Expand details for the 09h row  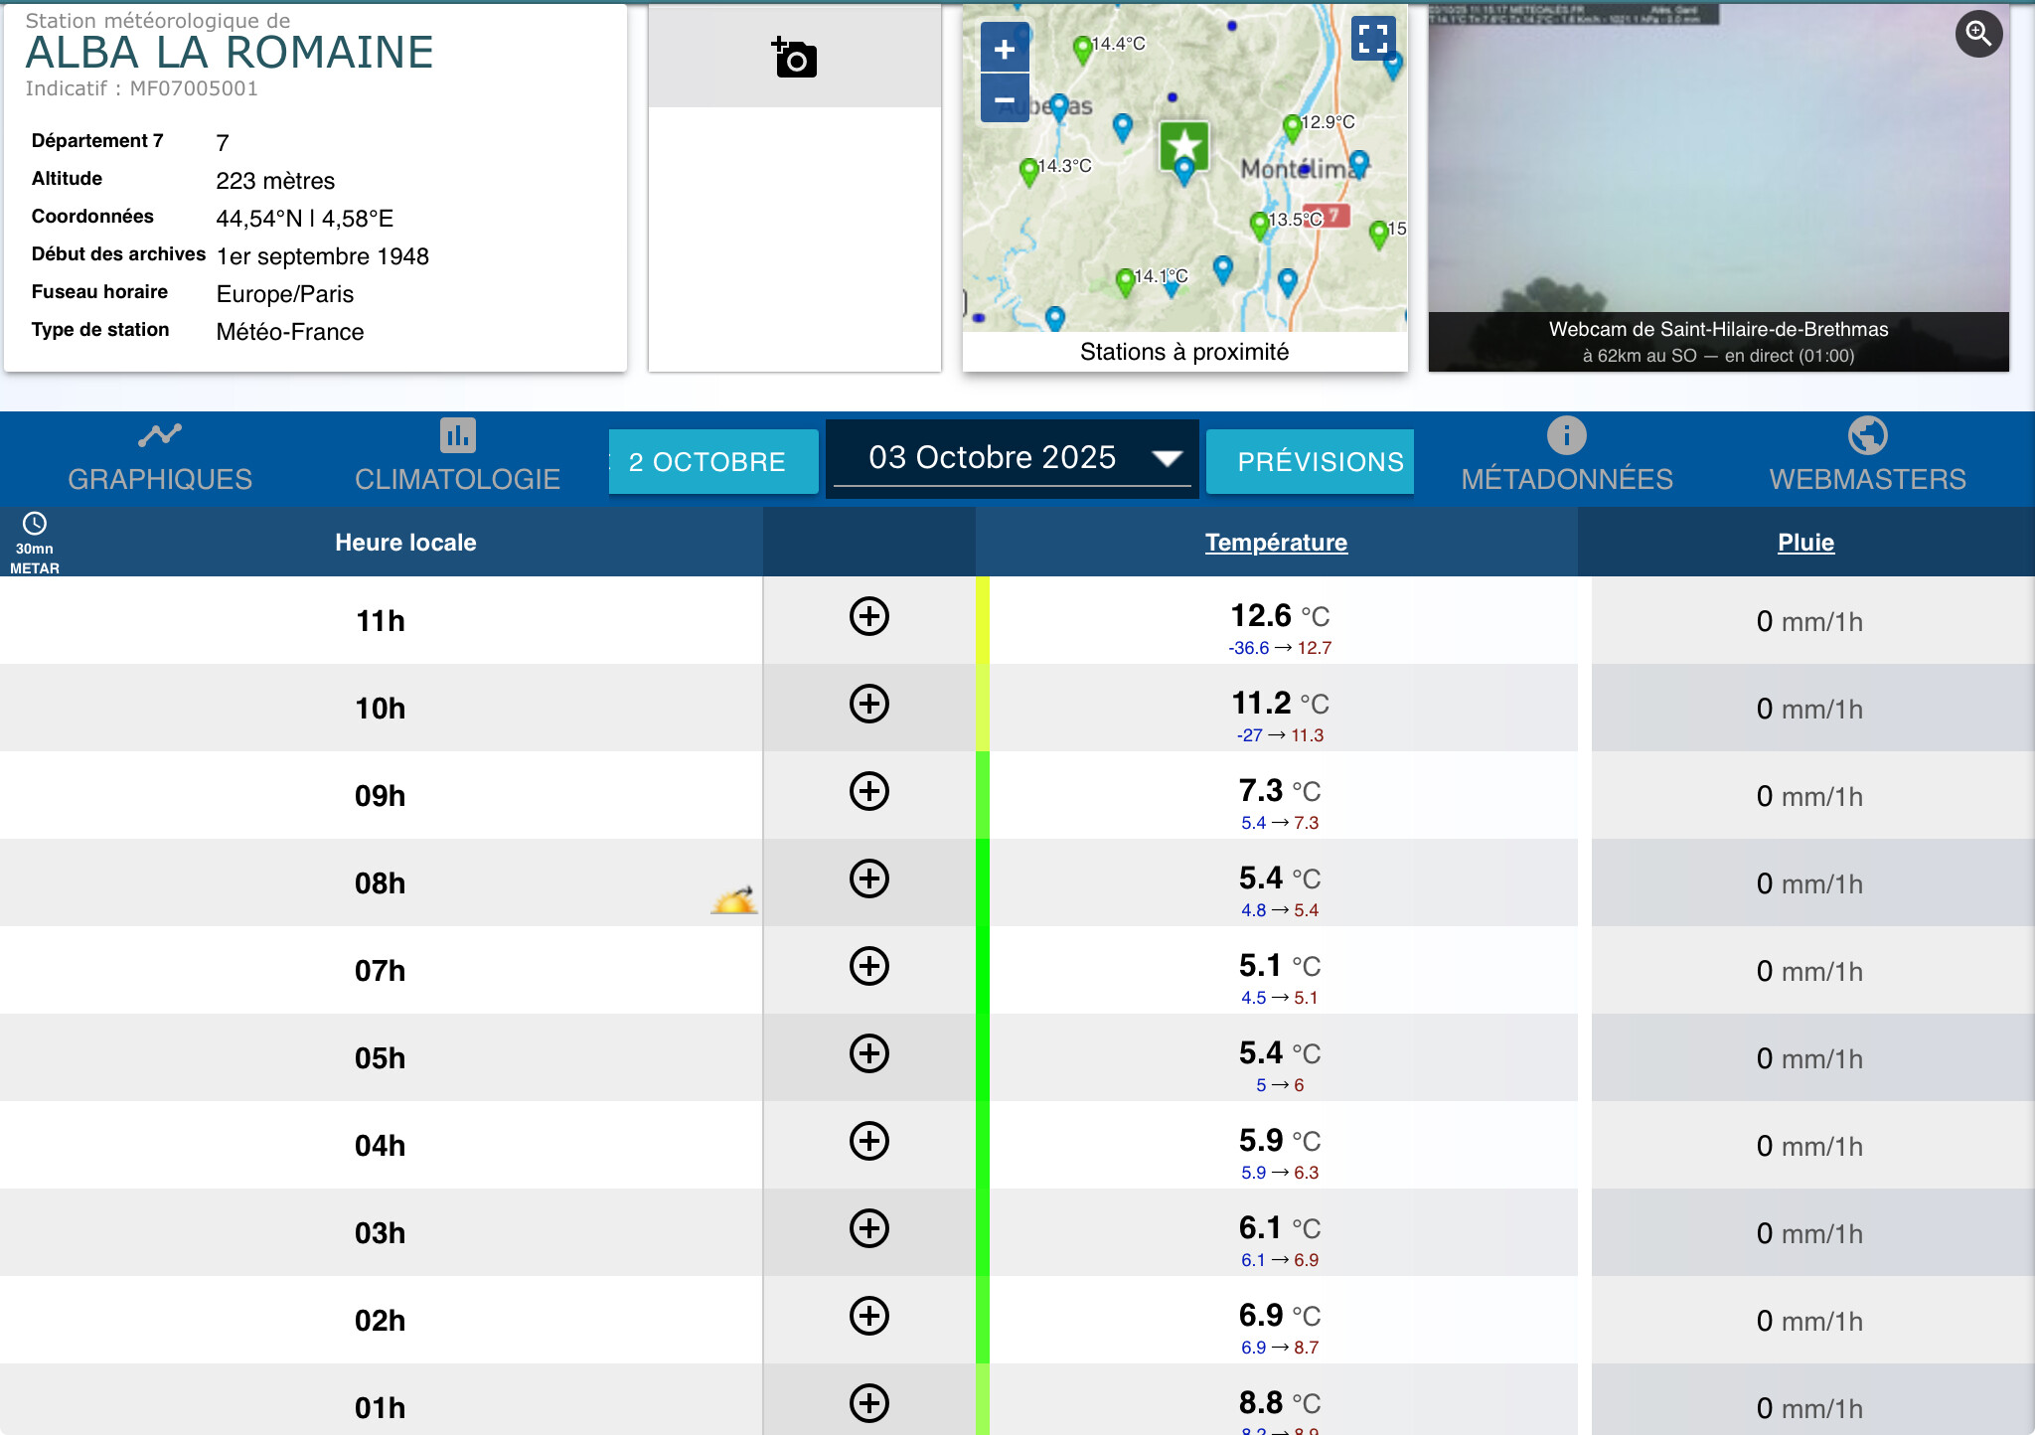(x=868, y=791)
